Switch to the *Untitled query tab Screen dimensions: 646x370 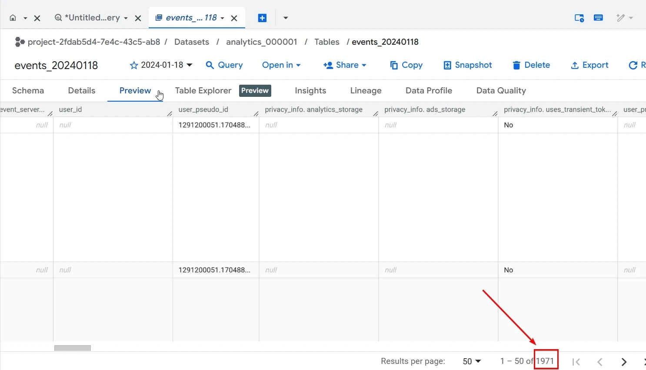point(91,18)
